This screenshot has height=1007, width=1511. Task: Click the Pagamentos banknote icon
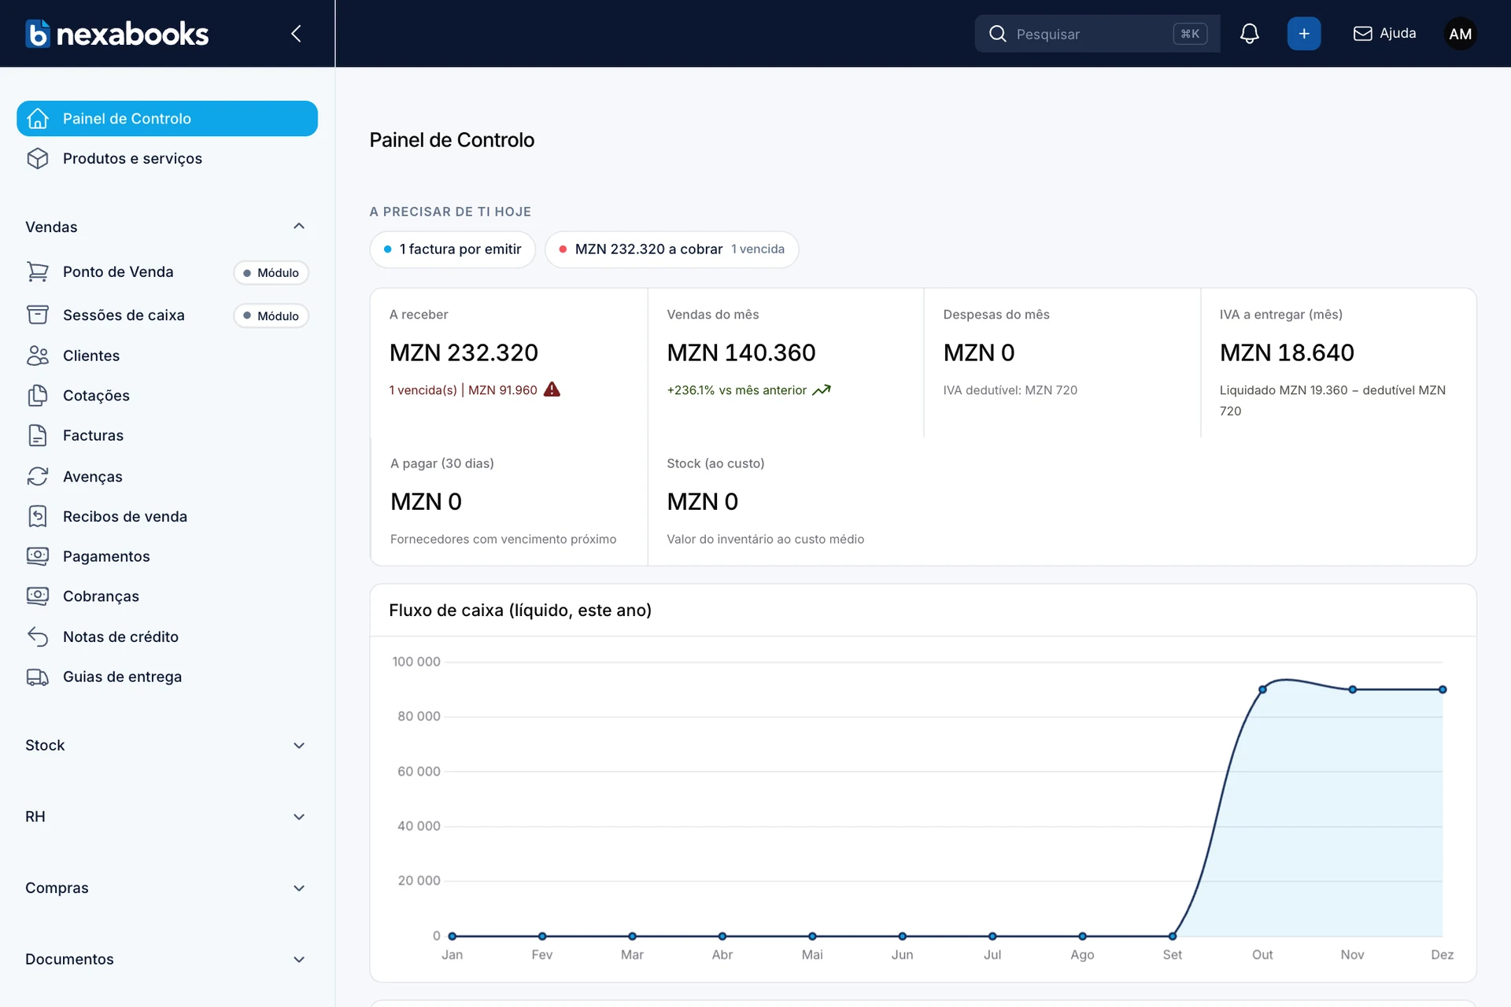[x=38, y=556]
